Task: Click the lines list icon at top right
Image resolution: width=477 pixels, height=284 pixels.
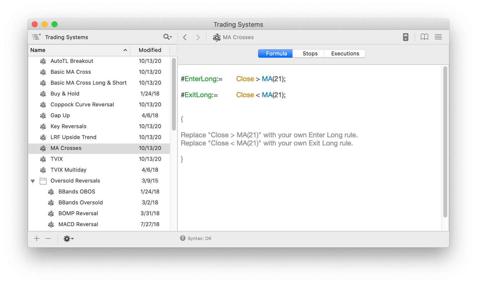Action: coord(438,37)
